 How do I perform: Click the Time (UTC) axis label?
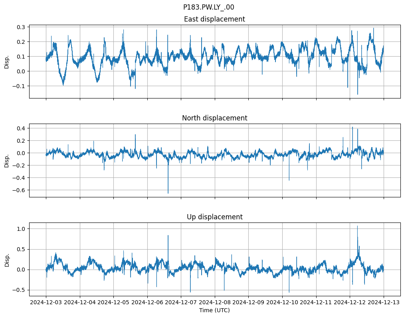tap(214, 310)
